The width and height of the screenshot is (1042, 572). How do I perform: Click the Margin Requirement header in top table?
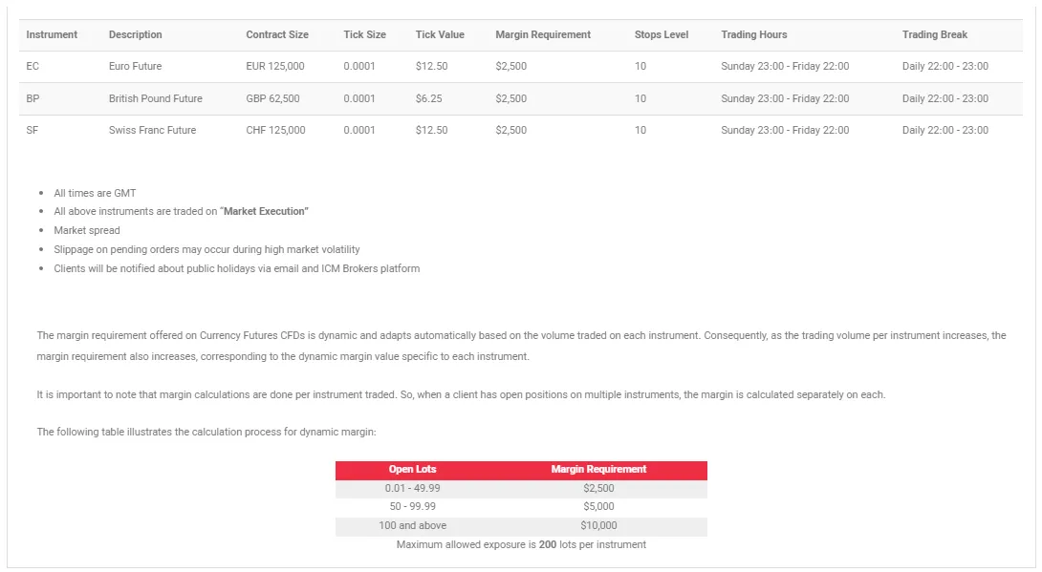(543, 34)
